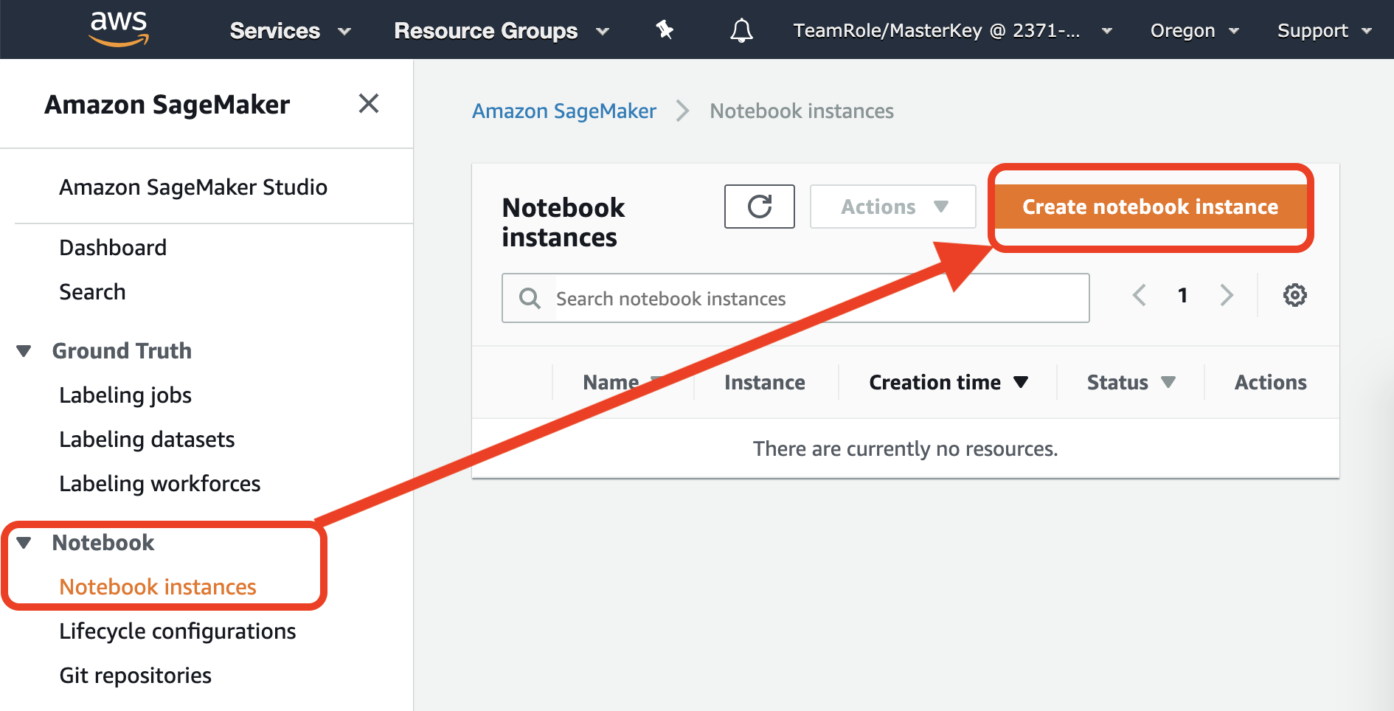Open the Oregon region dropdown
The image size is (1394, 711).
(x=1194, y=31)
